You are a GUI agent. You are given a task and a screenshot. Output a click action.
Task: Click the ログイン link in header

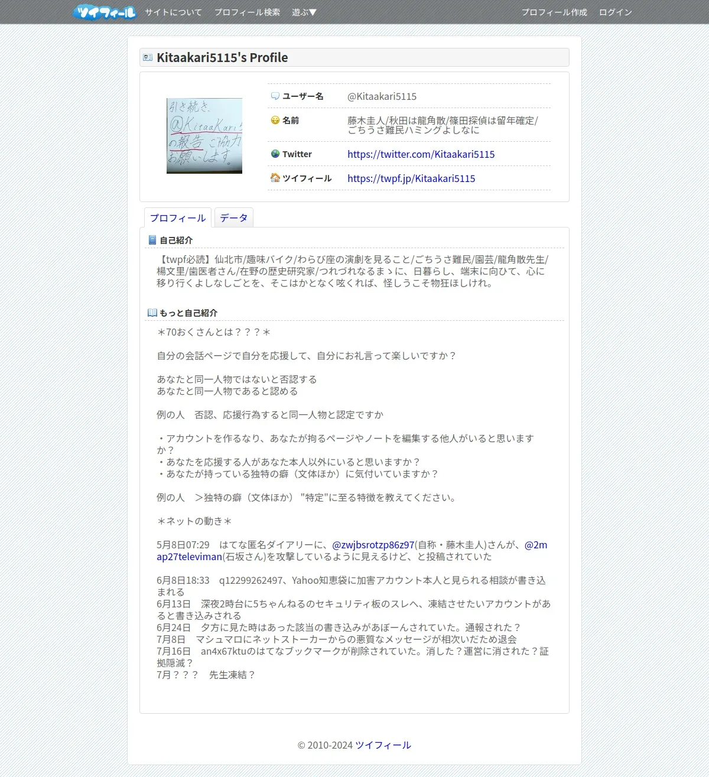(616, 12)
